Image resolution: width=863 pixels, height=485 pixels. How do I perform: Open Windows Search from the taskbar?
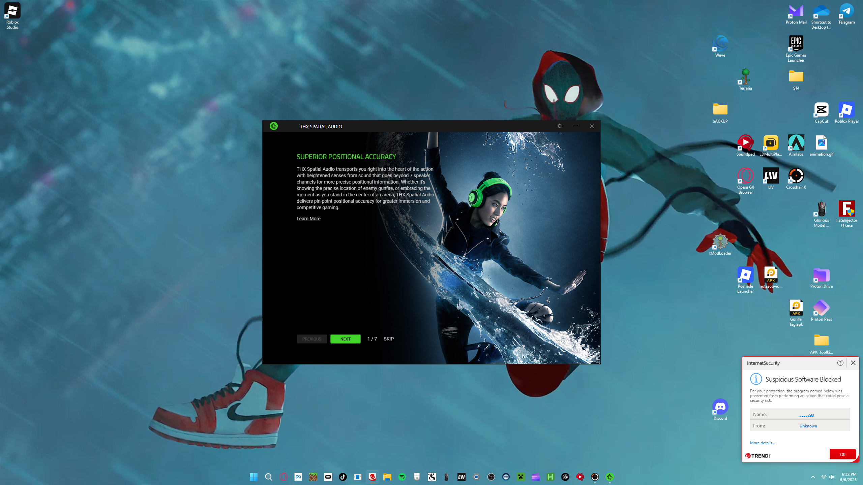click(268, 477)
